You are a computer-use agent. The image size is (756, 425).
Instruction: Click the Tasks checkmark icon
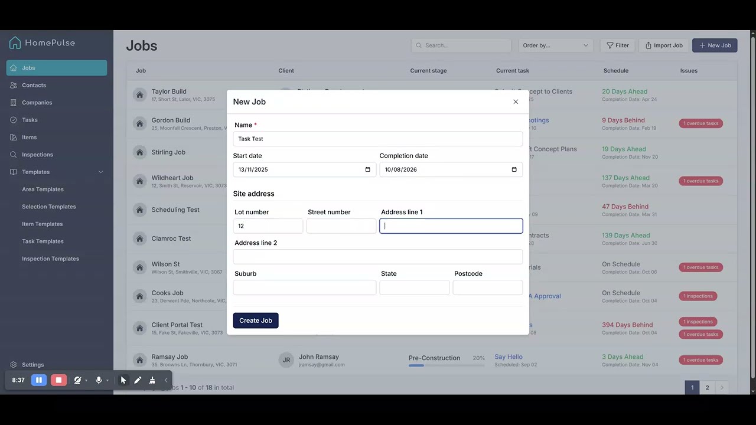(14, 120)
